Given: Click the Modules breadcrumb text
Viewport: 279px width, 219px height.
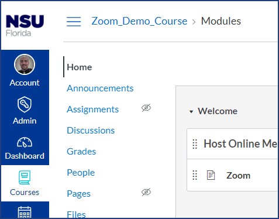Looking at the screenshot, I should pos(221,21).
